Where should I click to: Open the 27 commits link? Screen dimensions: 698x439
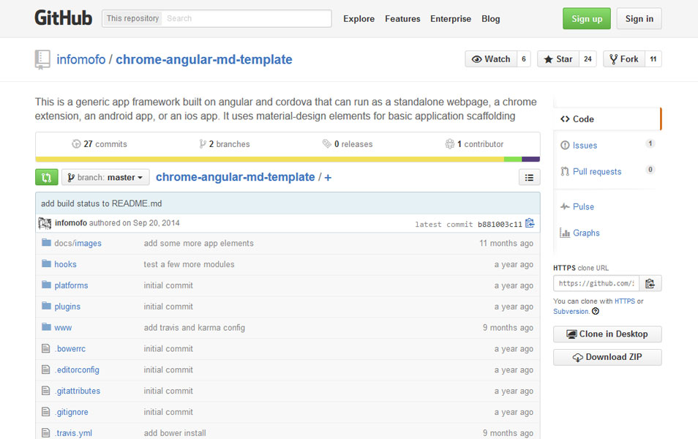100,144
